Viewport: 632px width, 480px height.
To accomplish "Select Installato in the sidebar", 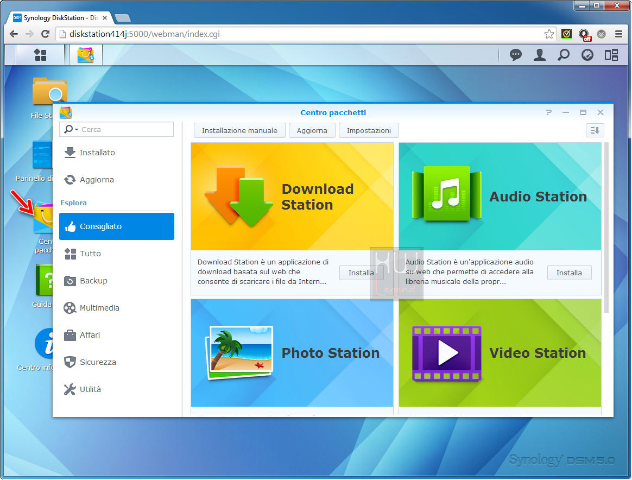I will click(117, 153).
